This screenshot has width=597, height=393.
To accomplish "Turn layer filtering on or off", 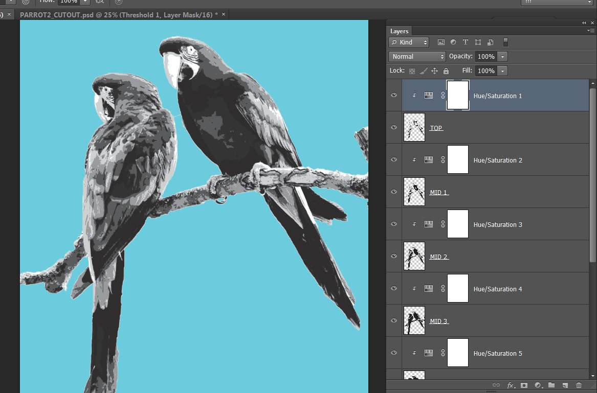I will 506,42.
